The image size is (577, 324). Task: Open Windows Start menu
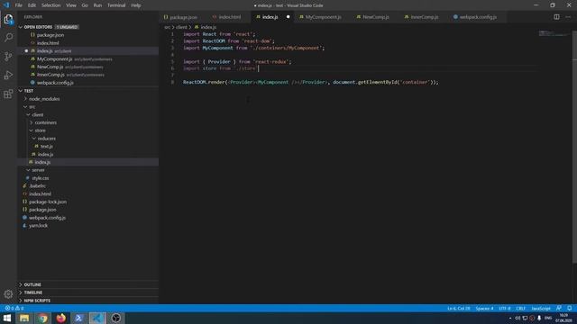(7, 318)
